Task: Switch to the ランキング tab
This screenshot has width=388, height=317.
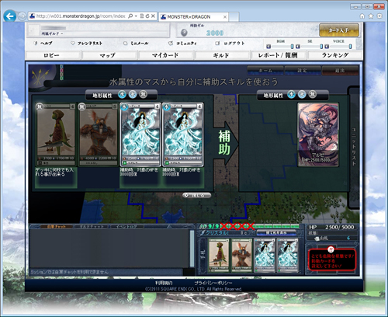Action: click(335, 55)
